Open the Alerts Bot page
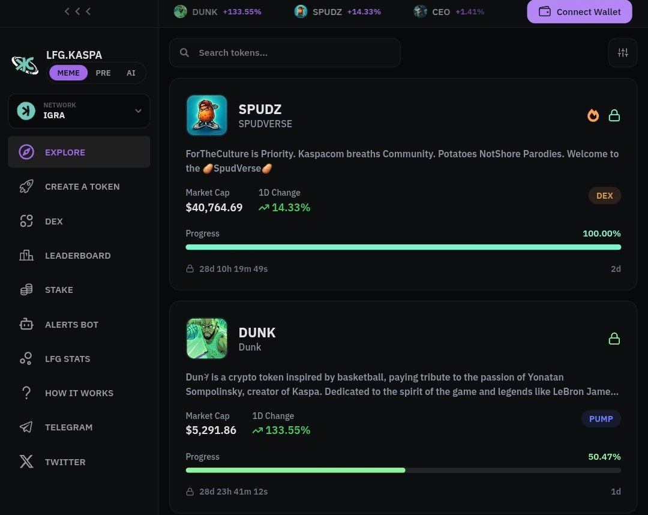The width and height of the screenshot is (648, 515). (79, 325)
